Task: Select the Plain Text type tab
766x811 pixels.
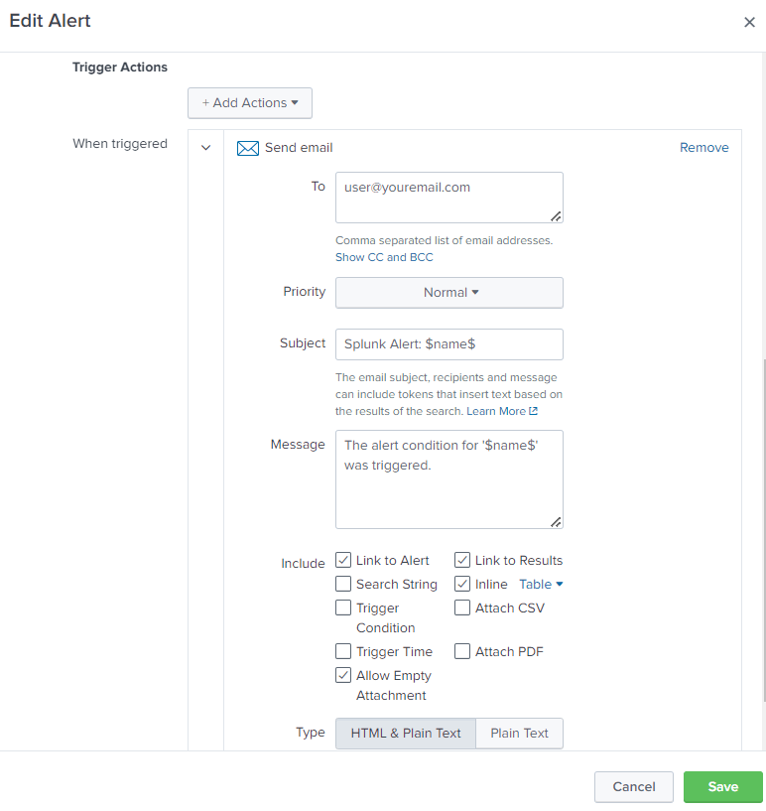Action: [519, 734]
